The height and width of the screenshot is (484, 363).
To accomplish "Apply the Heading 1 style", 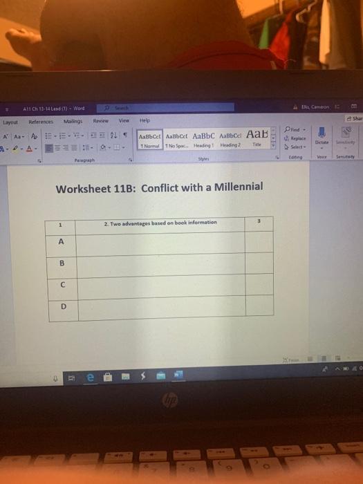I will pos(203,140).
